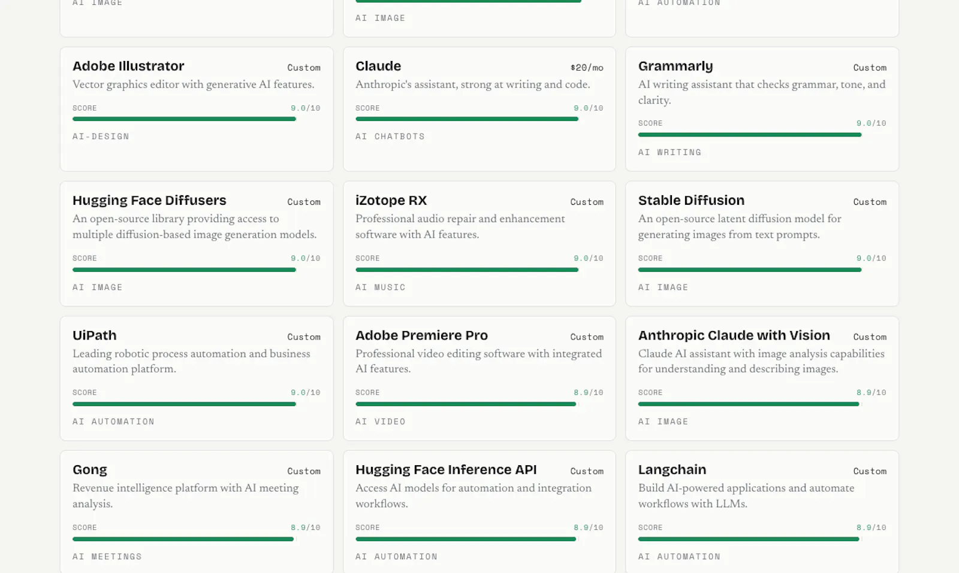The image size is (959, 573).
Task: Click 'Leading robotic process automation' description
Action: pos(192,361)
